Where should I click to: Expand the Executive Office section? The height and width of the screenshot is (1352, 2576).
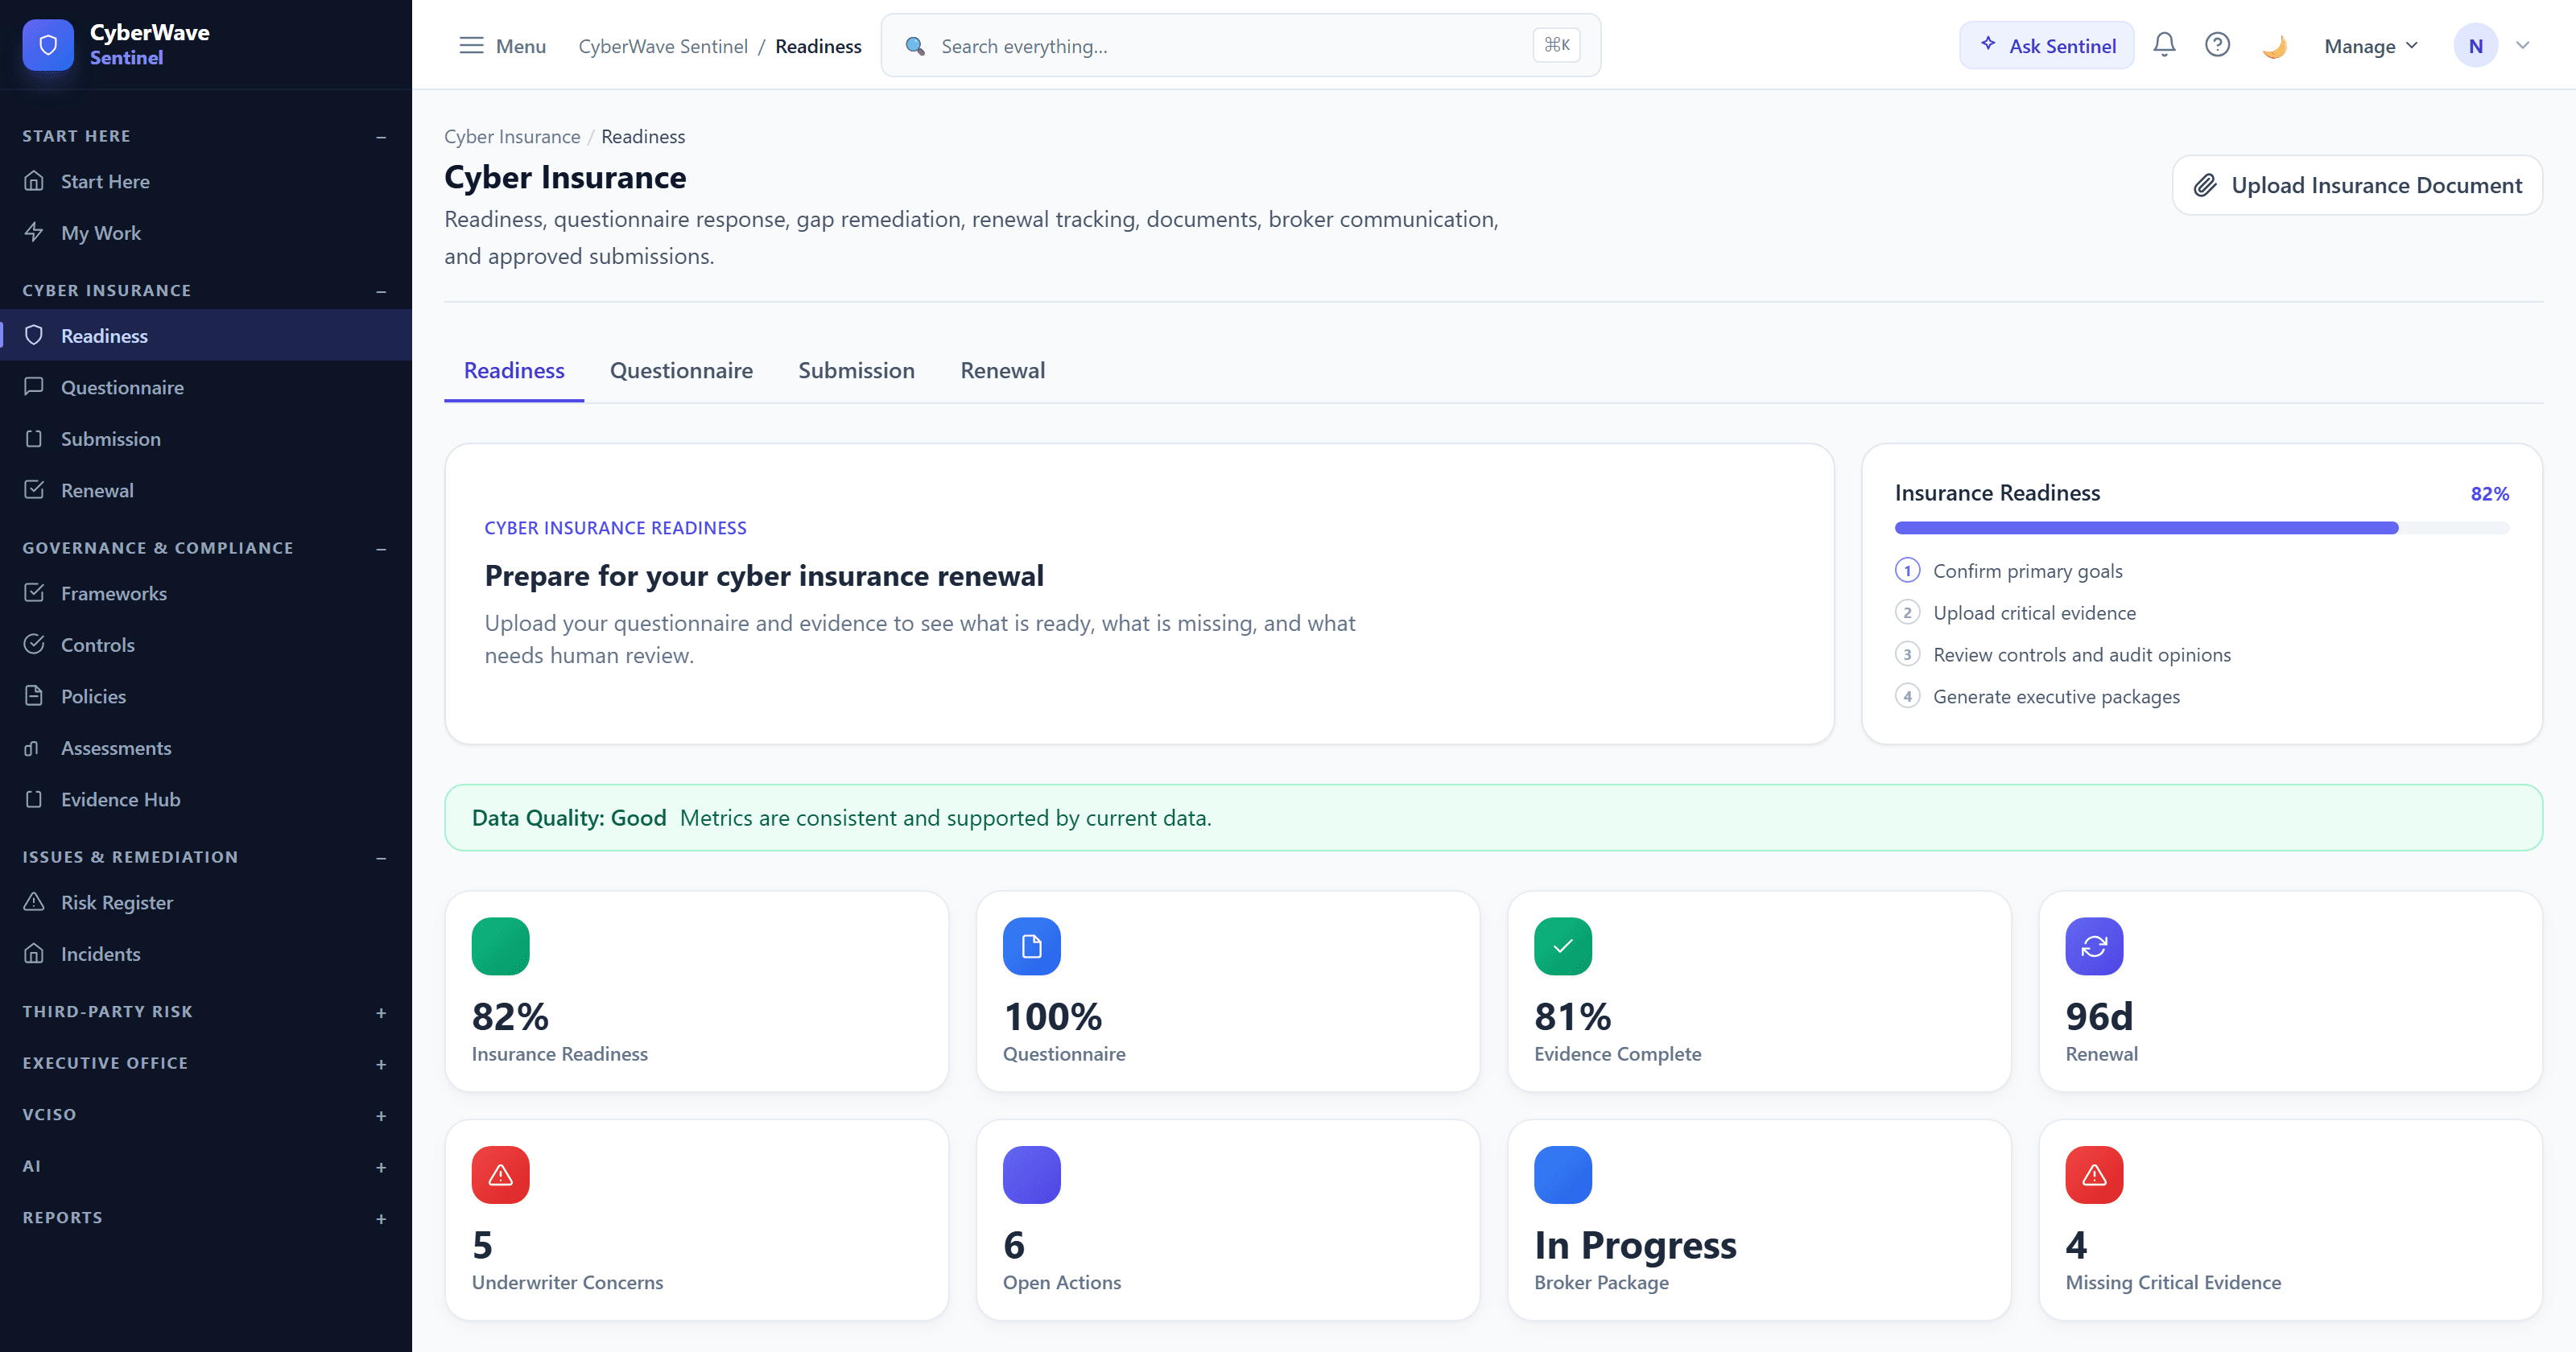[381, 1064]
